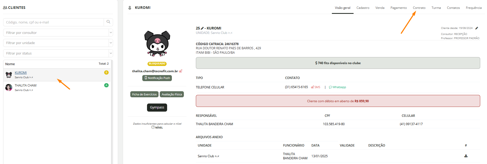
Task: Click the Whatsapp link
Action: pyautogui.click(x=339, y=87)
